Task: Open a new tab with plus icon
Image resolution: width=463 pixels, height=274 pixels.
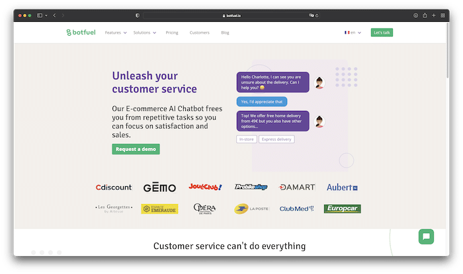Action: [434, 15]
